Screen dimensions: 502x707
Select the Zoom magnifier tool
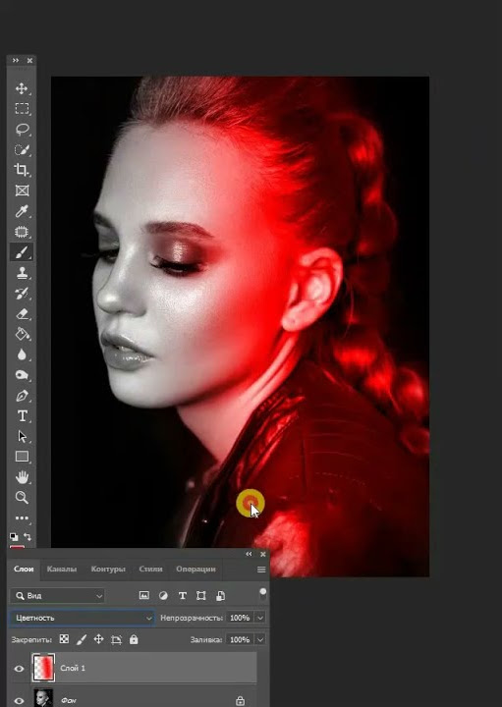pos(22,497)
